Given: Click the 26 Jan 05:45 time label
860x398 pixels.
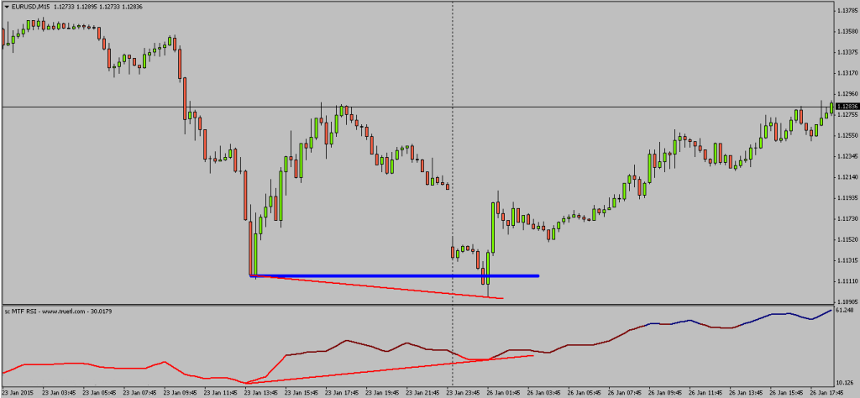Looking at the screenshot, I should click(x=586, y=393).
